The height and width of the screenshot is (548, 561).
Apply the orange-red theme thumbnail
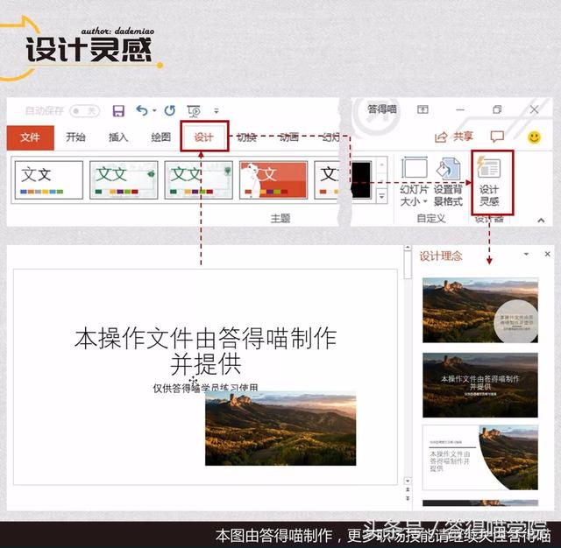tap(273, 179)
